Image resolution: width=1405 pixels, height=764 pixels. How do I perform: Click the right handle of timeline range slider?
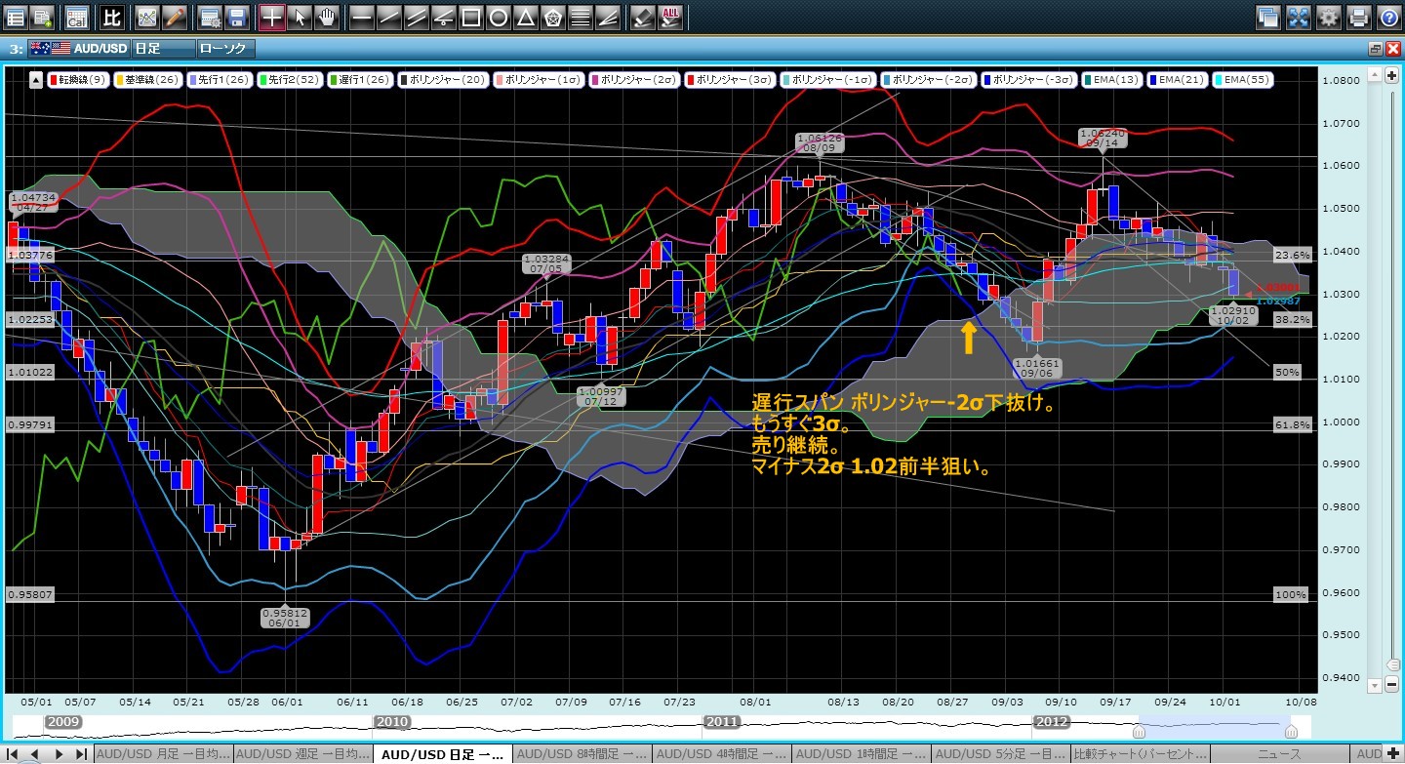pos(1291,731)
